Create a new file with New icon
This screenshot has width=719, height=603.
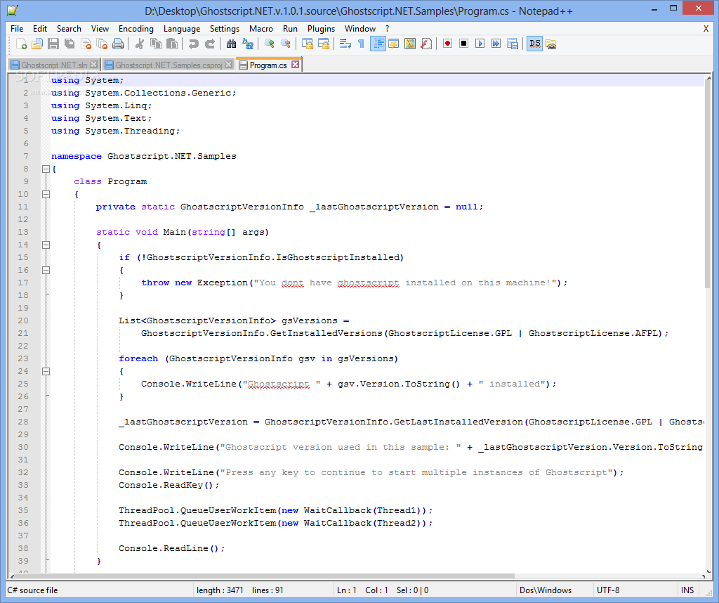tap(21, 44)
